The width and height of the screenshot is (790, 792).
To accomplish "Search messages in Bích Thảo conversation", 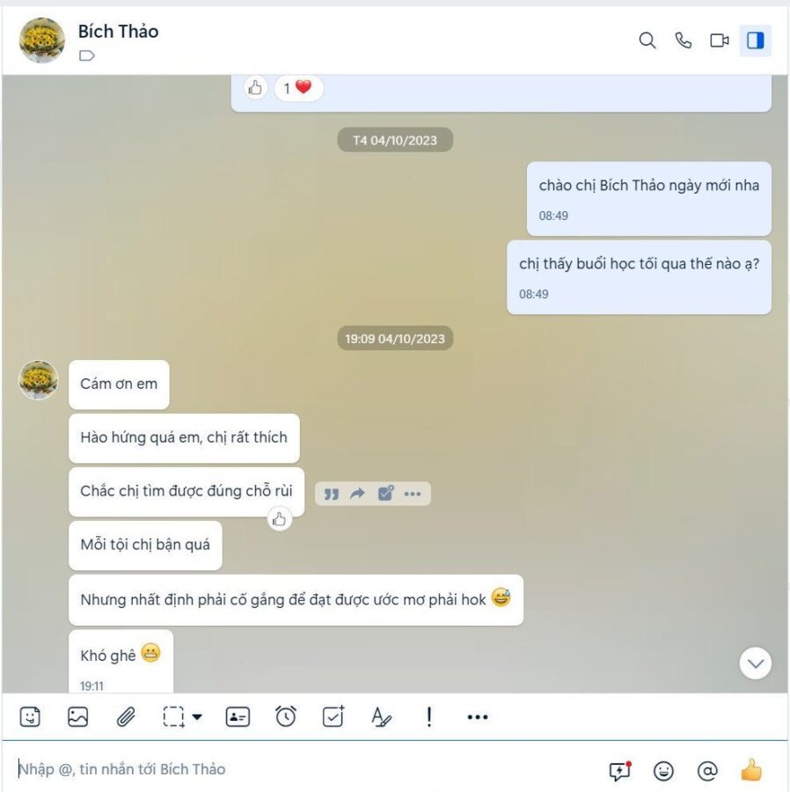I will (x=647, y=40).
